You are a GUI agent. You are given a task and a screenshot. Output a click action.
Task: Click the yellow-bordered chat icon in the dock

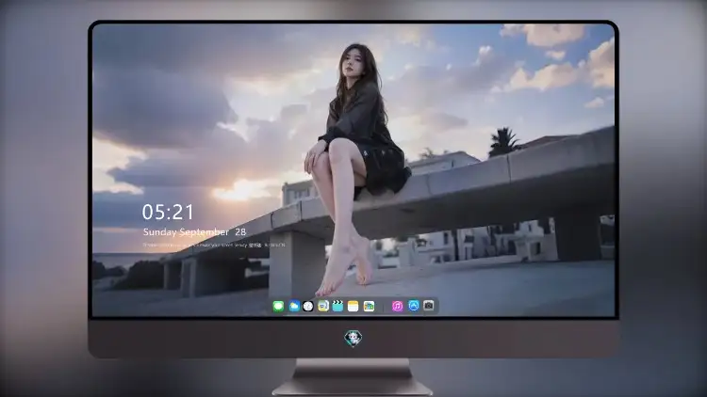click(322, 306)
